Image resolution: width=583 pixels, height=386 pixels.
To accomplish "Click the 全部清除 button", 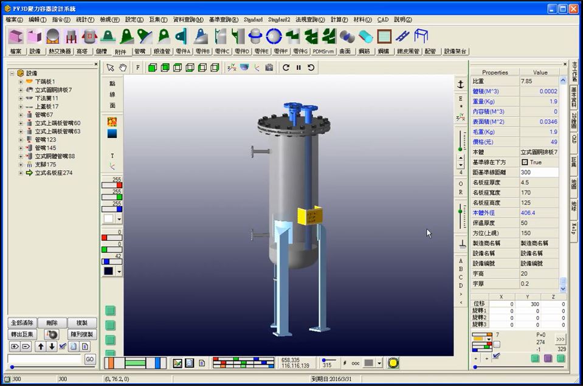I will tap(22, 323).
